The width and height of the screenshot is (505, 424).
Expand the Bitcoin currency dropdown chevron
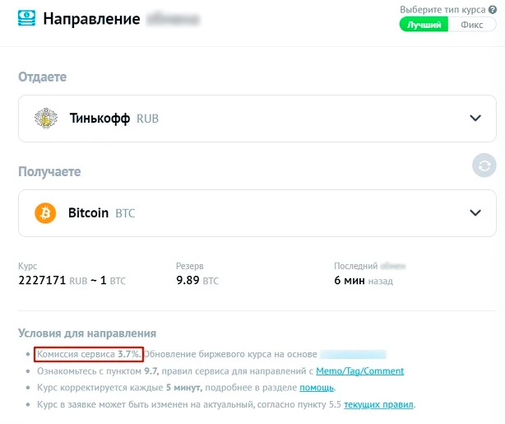click(475, 213)
